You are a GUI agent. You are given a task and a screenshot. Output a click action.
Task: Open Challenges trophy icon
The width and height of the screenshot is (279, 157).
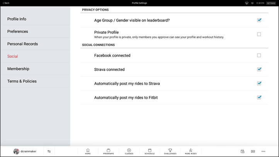pos(170,152)
